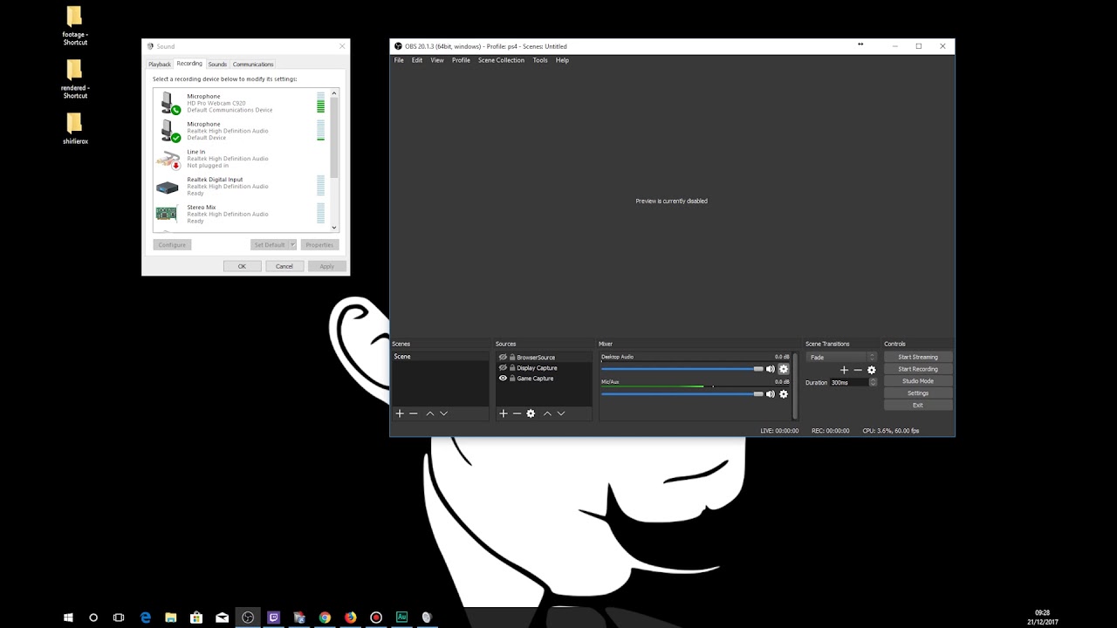Image resolution: width=1117 pixels, height=628 pixels.
Task: Click the Duration 300ms spinner arrows
Action: click(873, 383)
